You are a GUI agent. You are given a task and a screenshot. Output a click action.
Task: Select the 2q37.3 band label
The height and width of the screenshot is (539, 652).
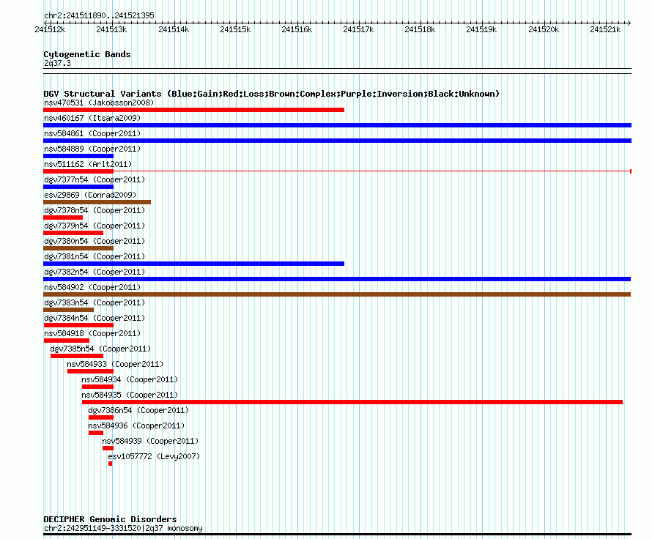57,63
